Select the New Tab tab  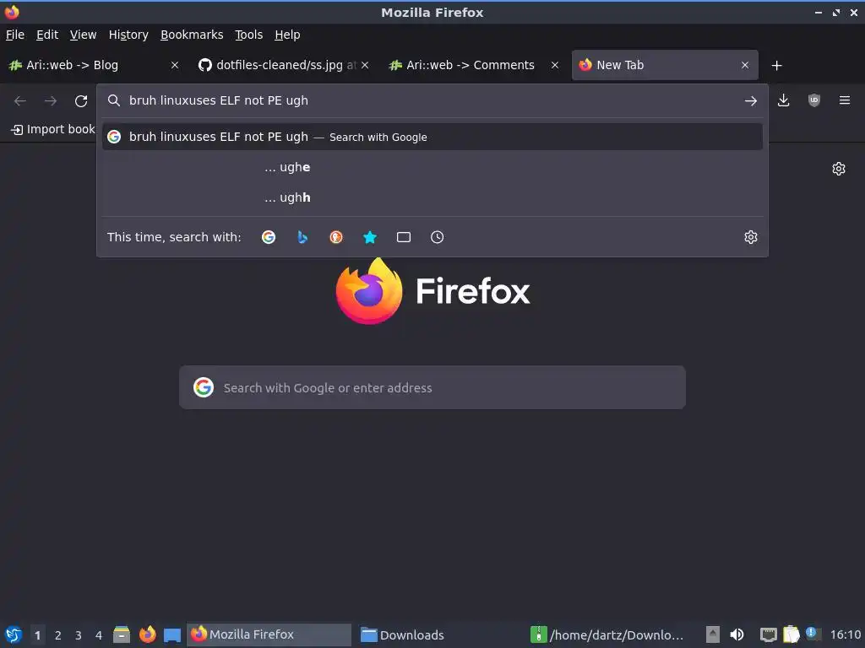coord(665,65)
